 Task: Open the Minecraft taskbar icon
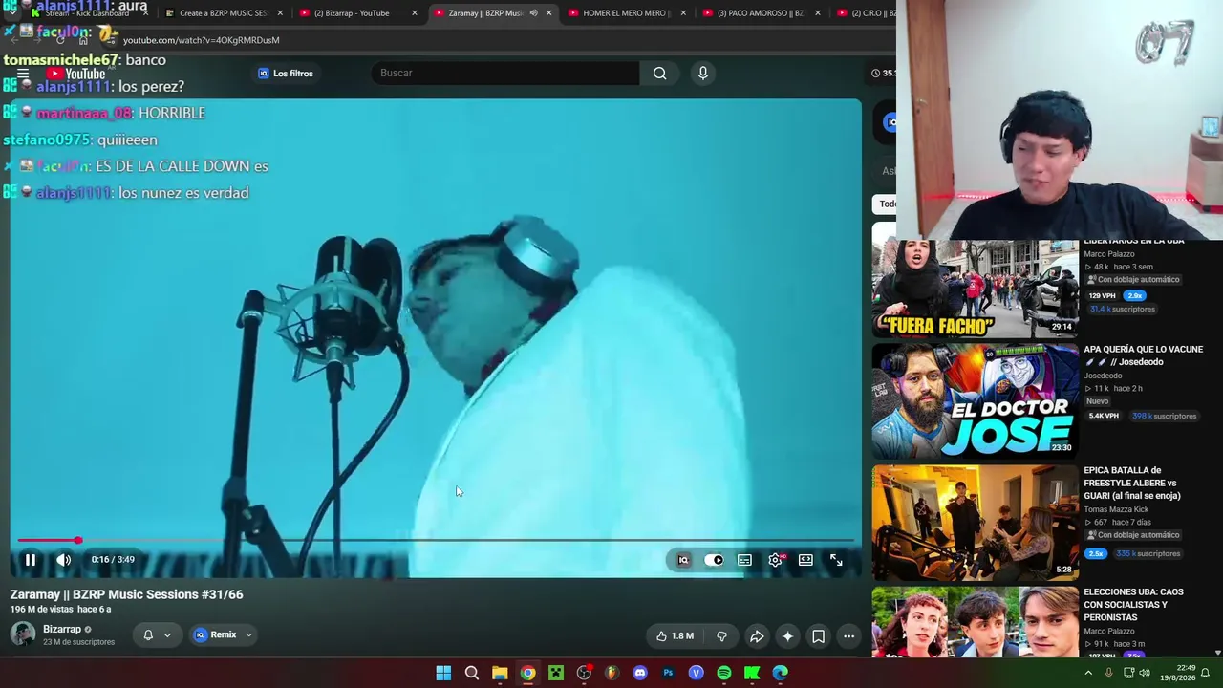[556, 673]
